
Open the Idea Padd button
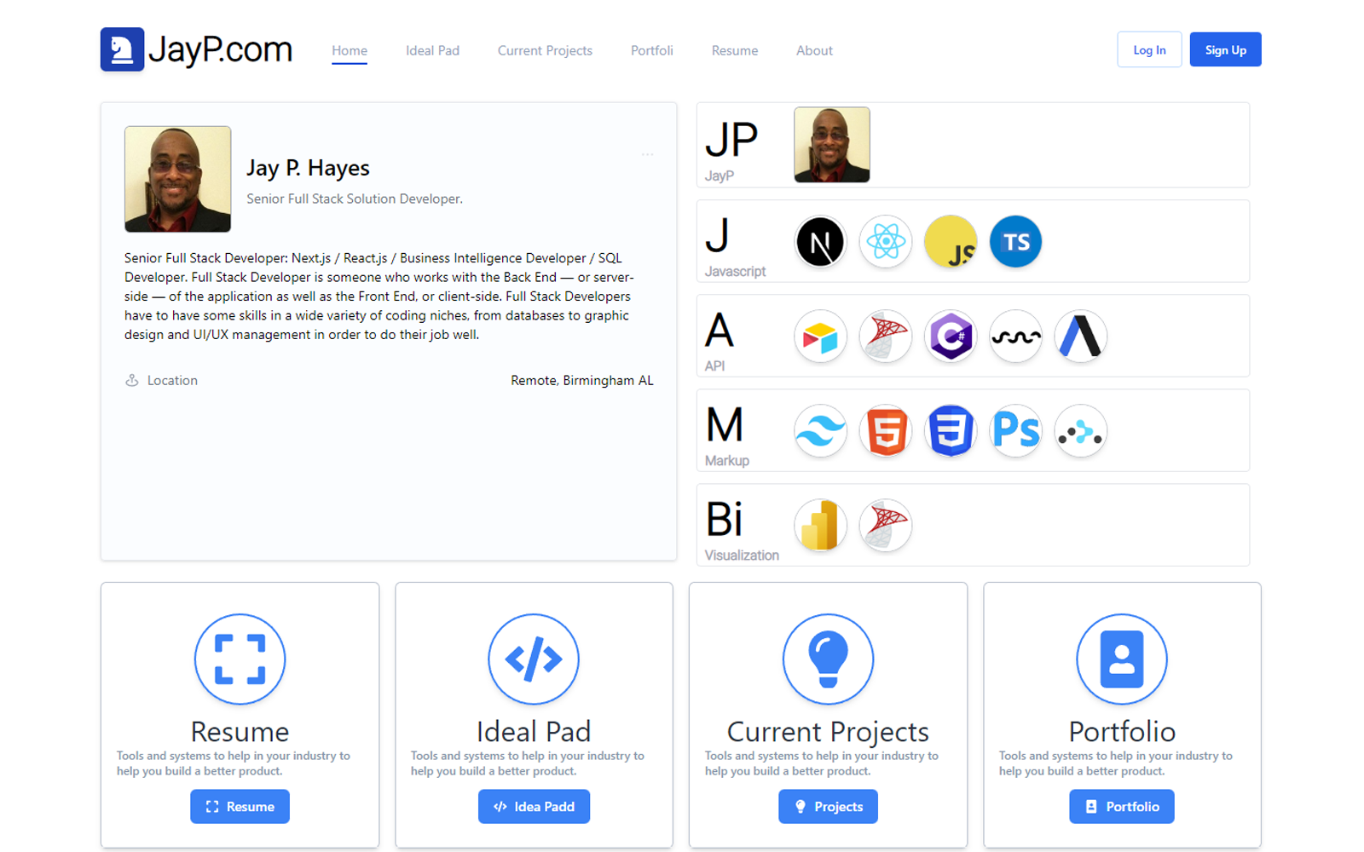(534, 807)
